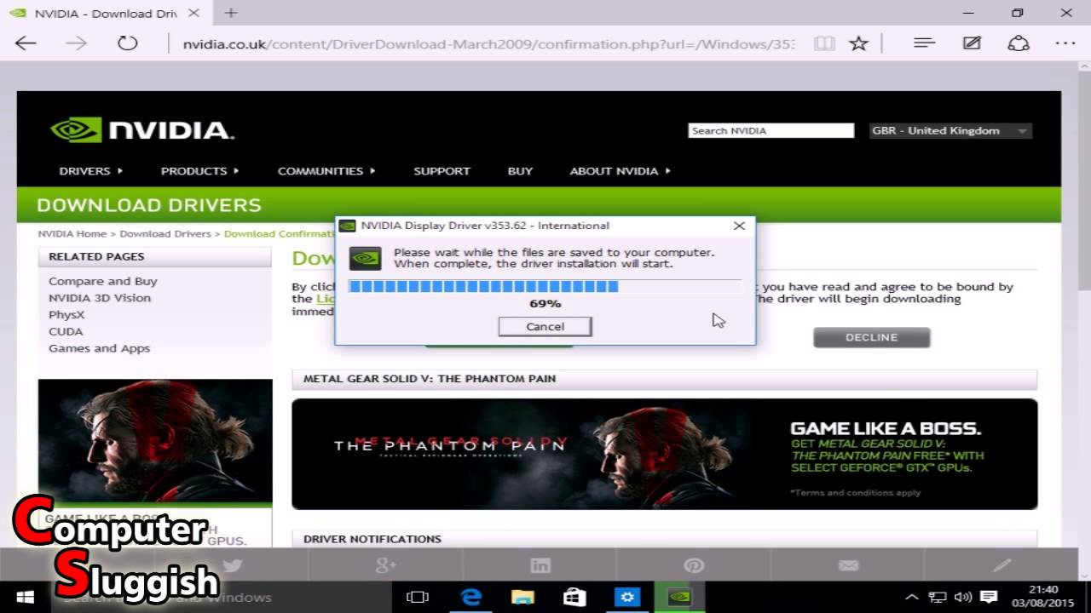Select the RELATED PAGES heading

pyautogui.click(x=96, y=256)
